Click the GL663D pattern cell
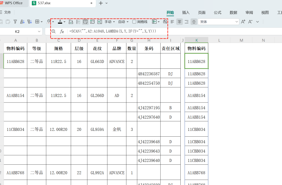This screenshot has height=185, width=282. pos(97,62)
